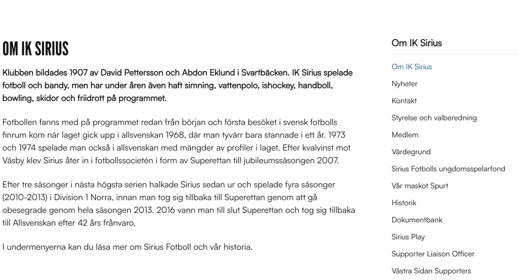Go to Sirius Play
Image resolution: width=519 pixels, height=280 pixels.
tap(408, 237)
